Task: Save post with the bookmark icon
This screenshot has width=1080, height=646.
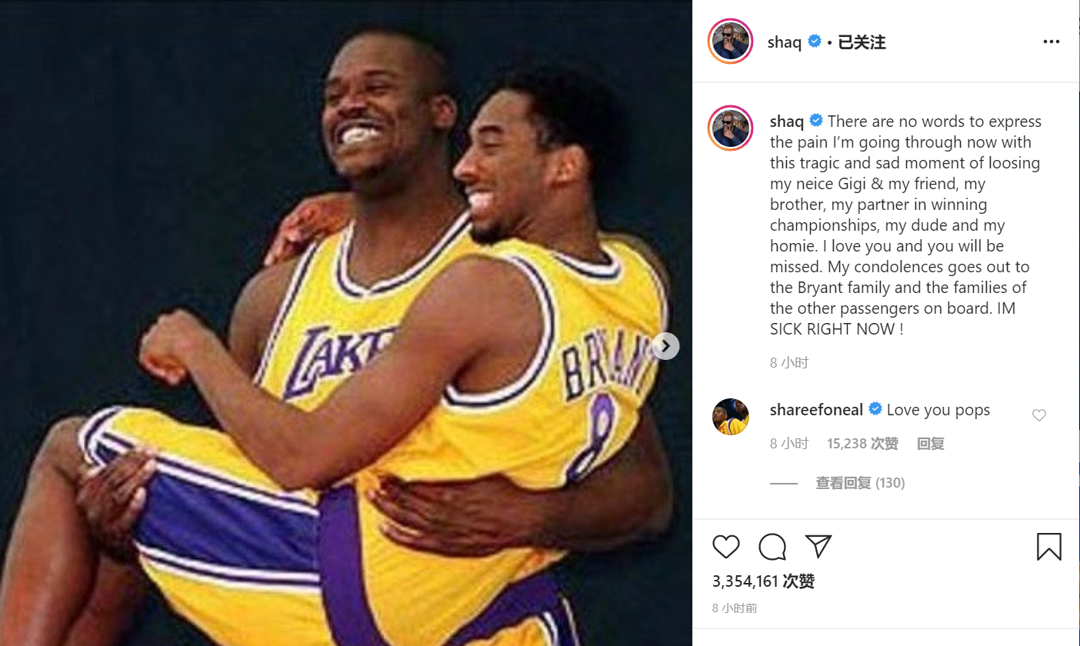Action: coord(1049,547)
